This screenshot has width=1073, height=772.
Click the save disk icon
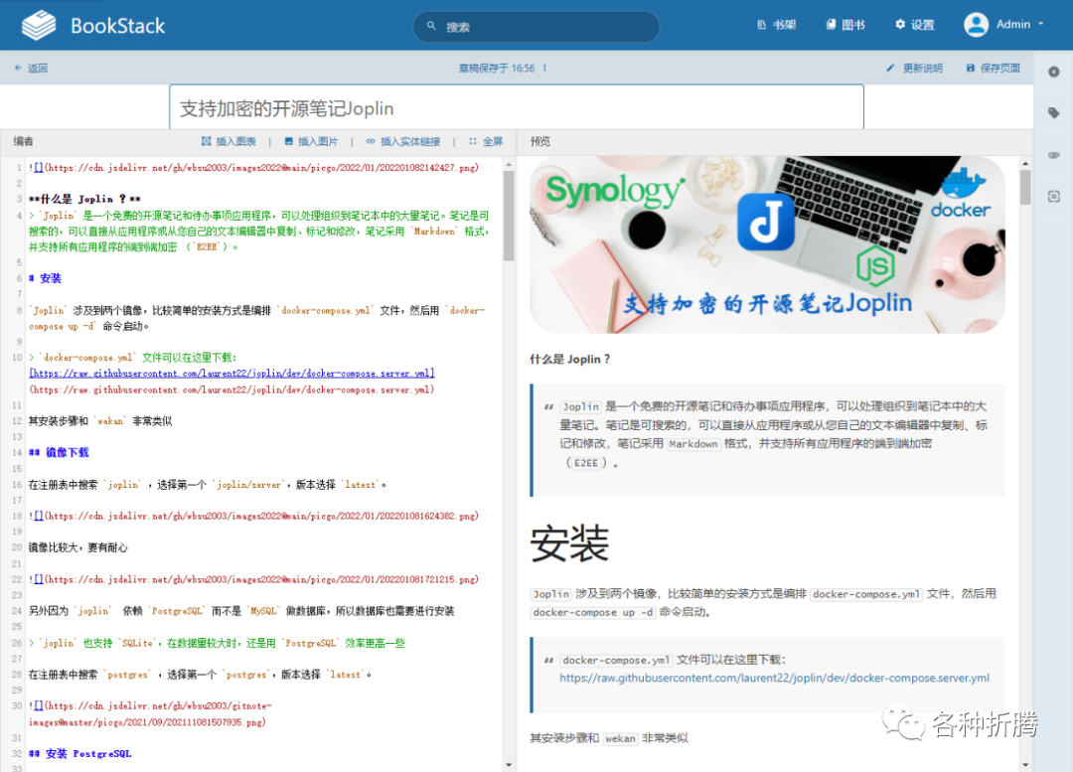tap(971, 68)
